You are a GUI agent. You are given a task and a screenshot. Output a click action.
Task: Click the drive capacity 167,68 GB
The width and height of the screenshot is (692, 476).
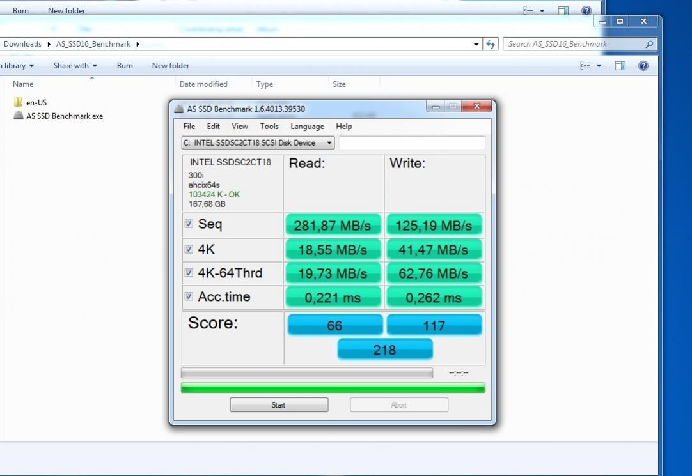(207, 204)
